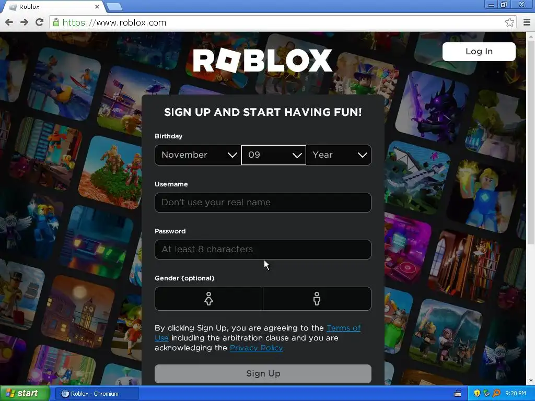Image resolution: width=535 pixels, height=401 pixels.
Task: Click the Log In button
Action: [x=479, y=52]
